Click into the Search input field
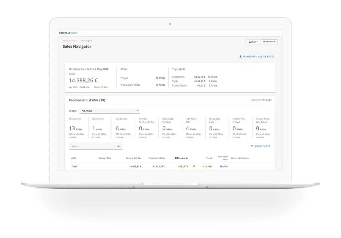 93,146
